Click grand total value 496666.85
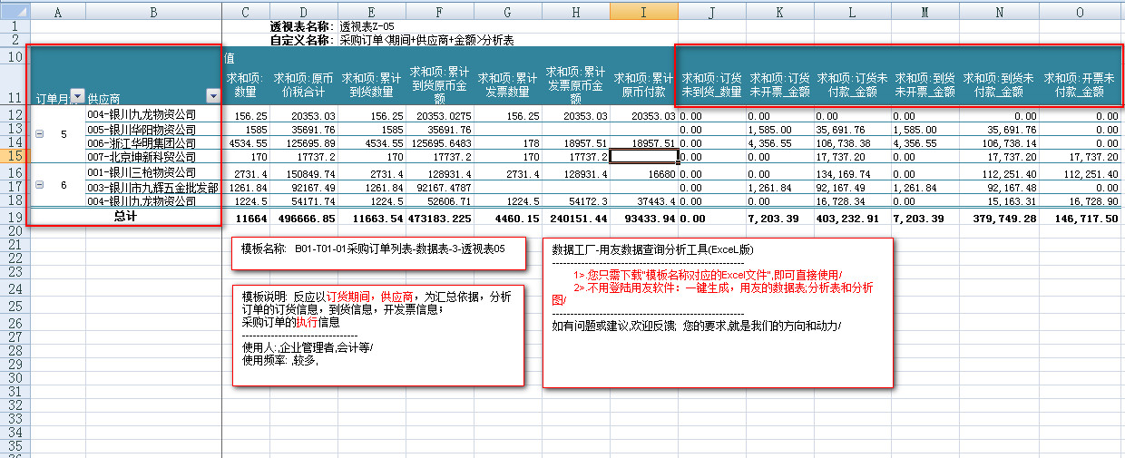 coord(304,219)
